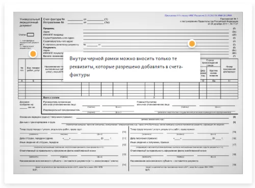Click the orange hotspot near the status notes

(33, 54)
